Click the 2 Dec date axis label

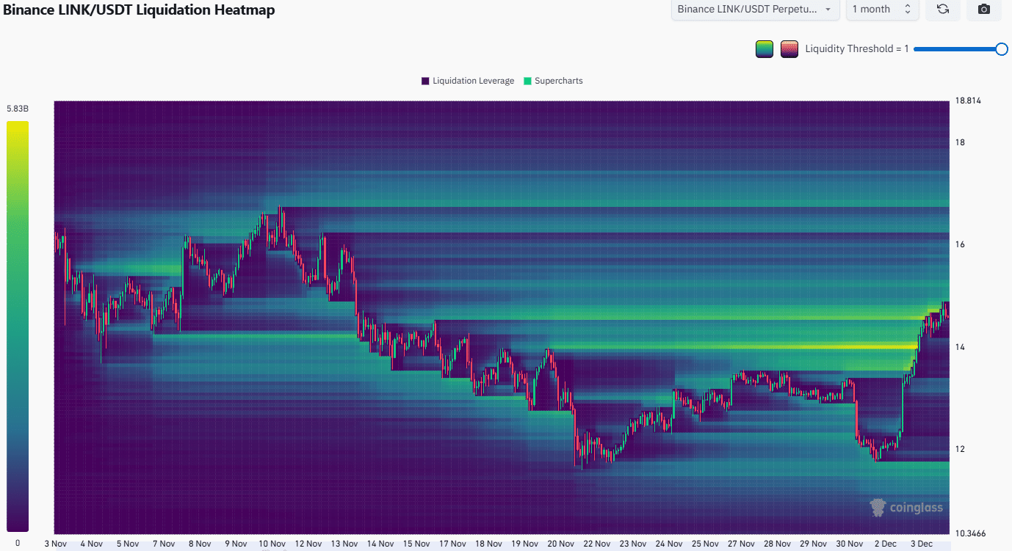(886, 544)
